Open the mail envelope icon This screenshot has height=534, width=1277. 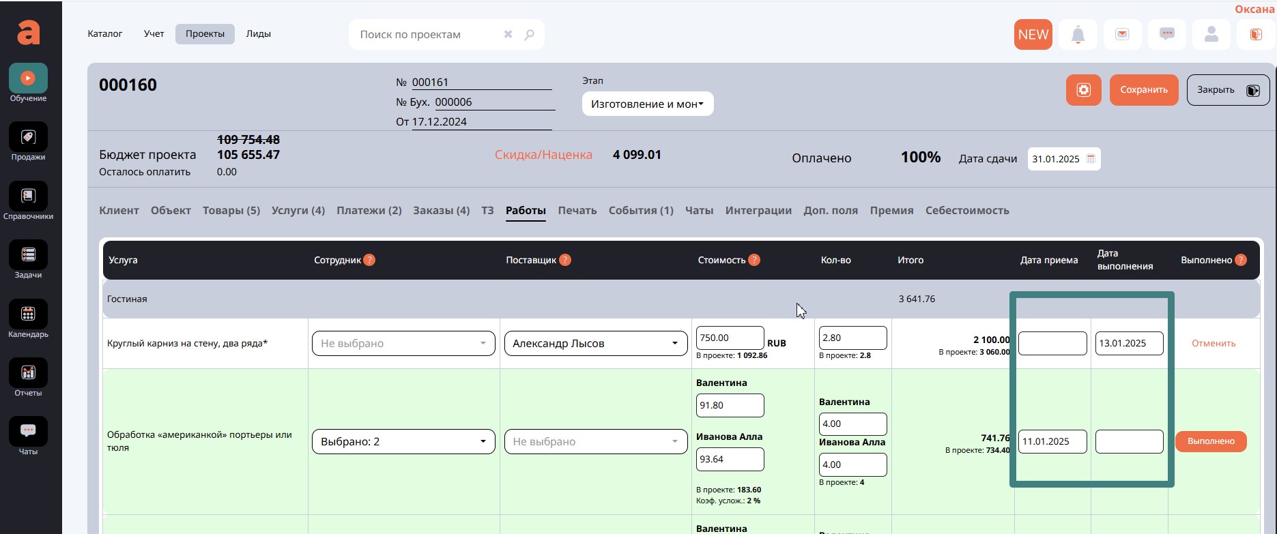point(1122,34)
